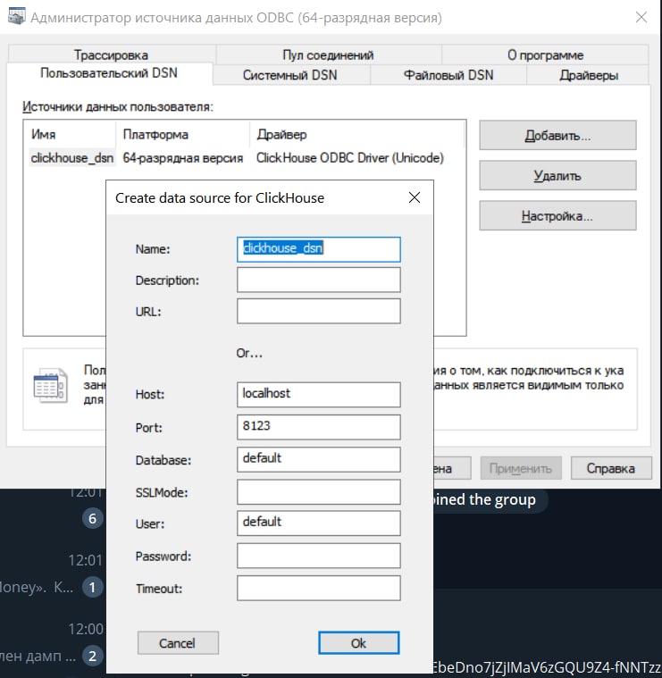This screenshot has width=662, height=678.
Task: Click the 64-разрядная версия cell
Action: click(183, 158)
